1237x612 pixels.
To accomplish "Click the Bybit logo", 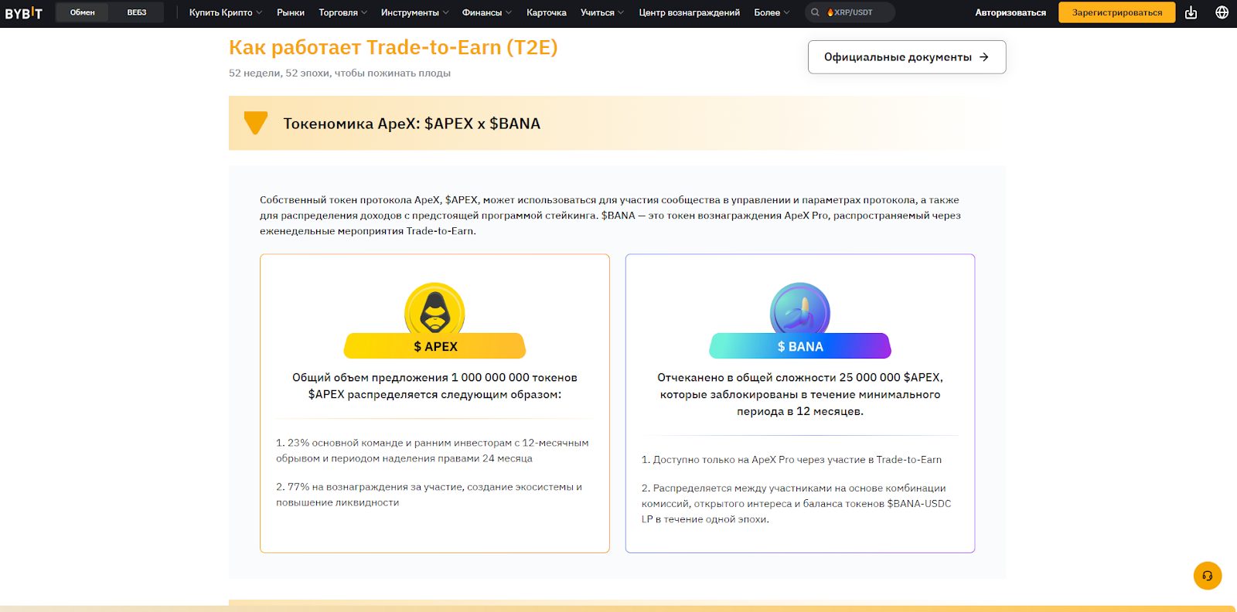I will click(23, 12).
